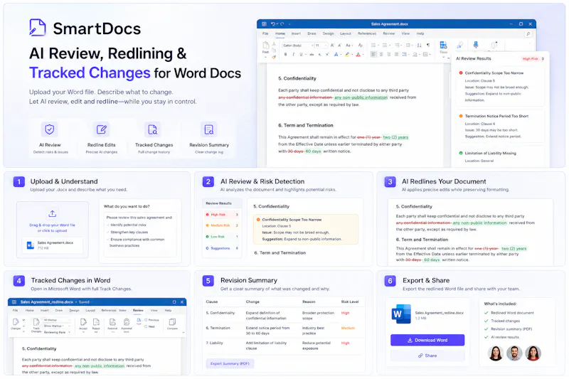Open the bullet list dropdown arrow
This screenshot has height=379, width=569.
click(378, 46)
